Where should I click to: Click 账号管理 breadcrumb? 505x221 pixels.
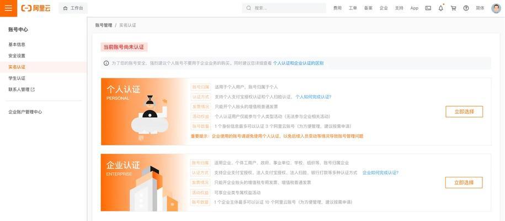tap(104, 25)
